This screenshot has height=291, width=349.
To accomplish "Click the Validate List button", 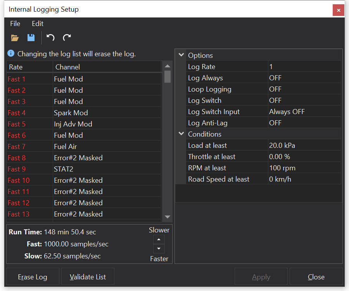I will [x=88, y=277].
